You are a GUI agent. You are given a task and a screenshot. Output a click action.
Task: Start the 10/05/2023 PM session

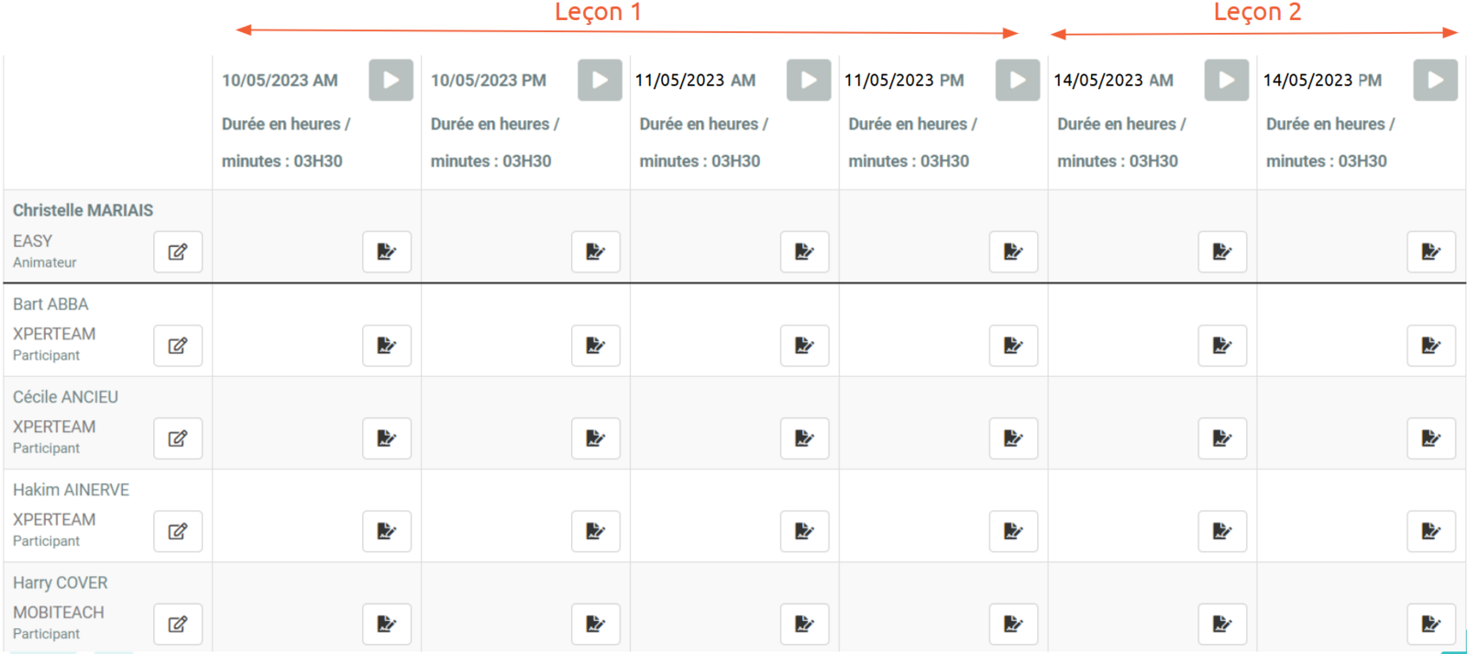coord(600,80)
